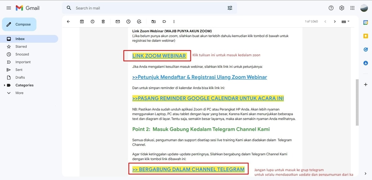Open the Inbox folder
Image resolution: width=372 pixels, height=180 pixels.
click(x=29, y=39)
